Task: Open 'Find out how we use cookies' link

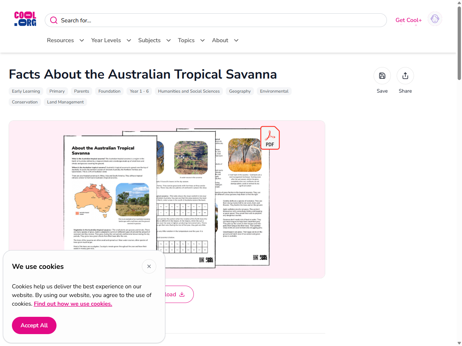Action: tap(73, 304)
